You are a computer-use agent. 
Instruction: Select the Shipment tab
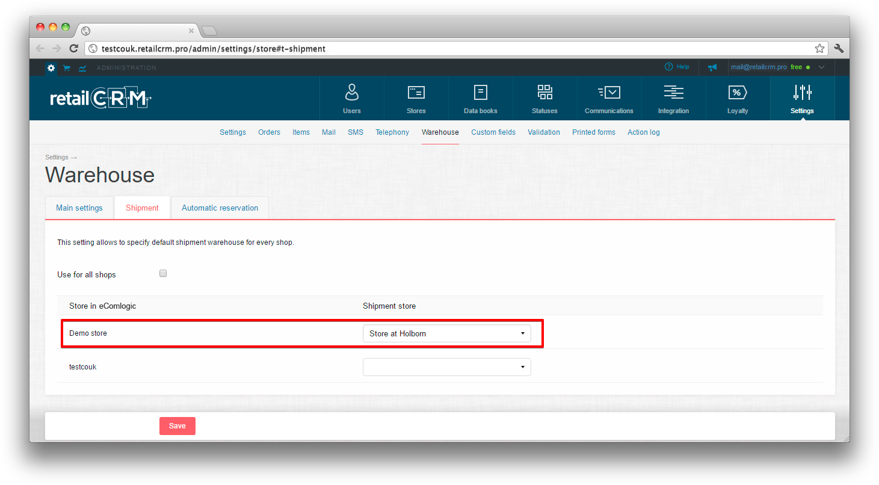pos(142,208)
